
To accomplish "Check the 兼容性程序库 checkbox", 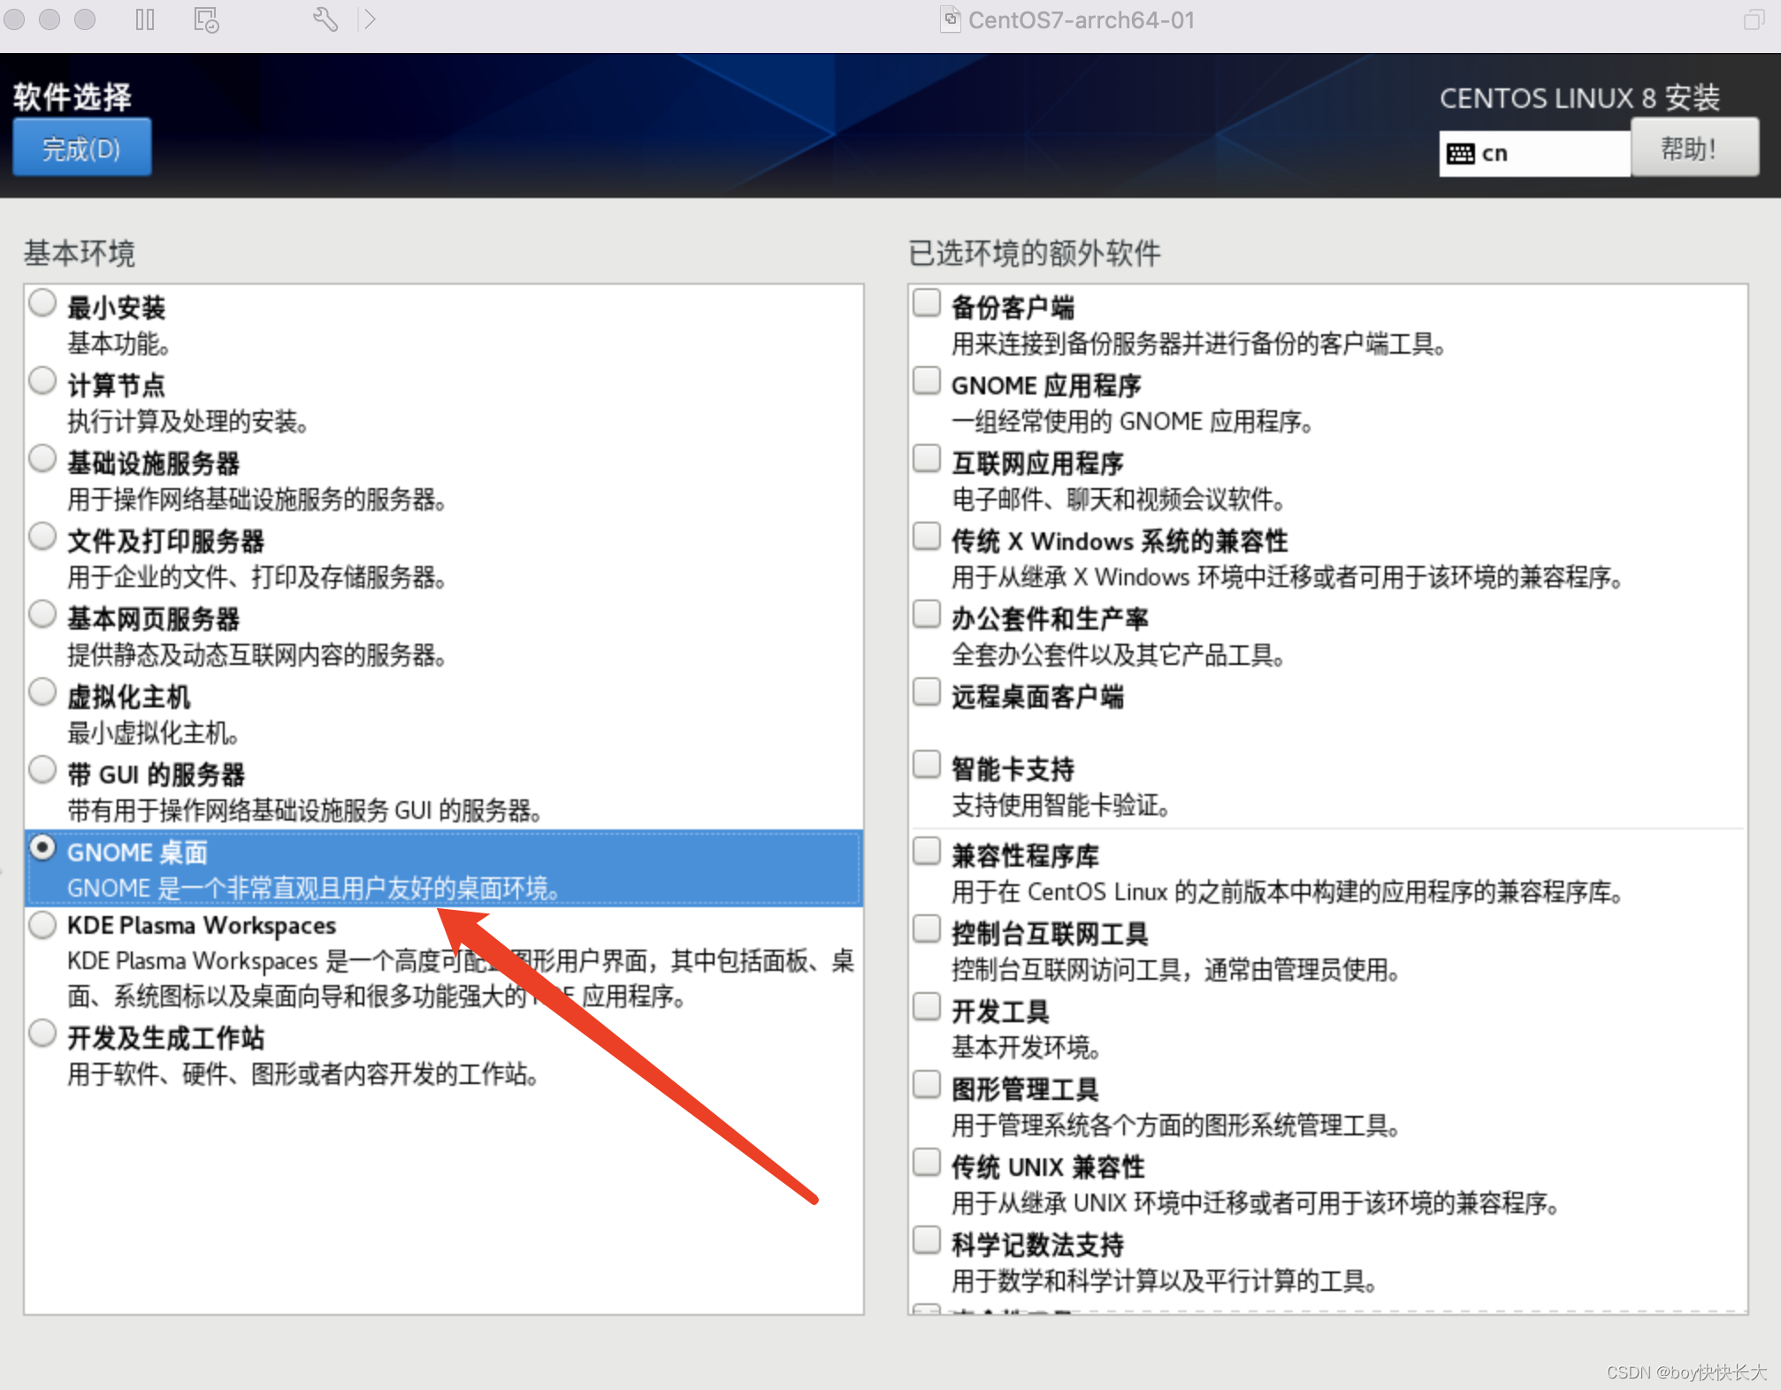I will [x=927, y=852].
